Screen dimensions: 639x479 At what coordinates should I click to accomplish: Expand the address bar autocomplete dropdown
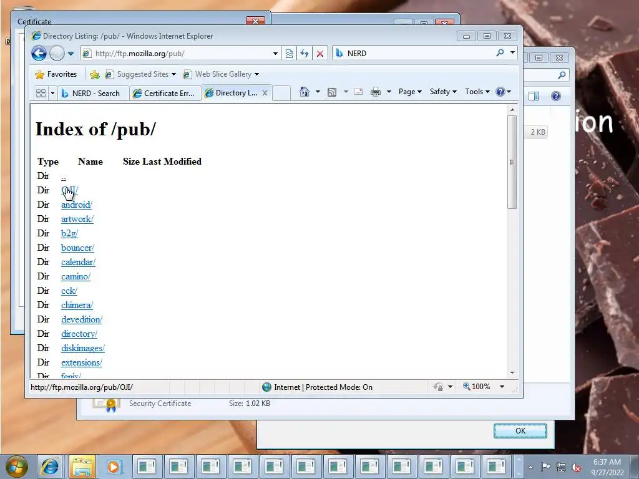(x=275, y=54)
